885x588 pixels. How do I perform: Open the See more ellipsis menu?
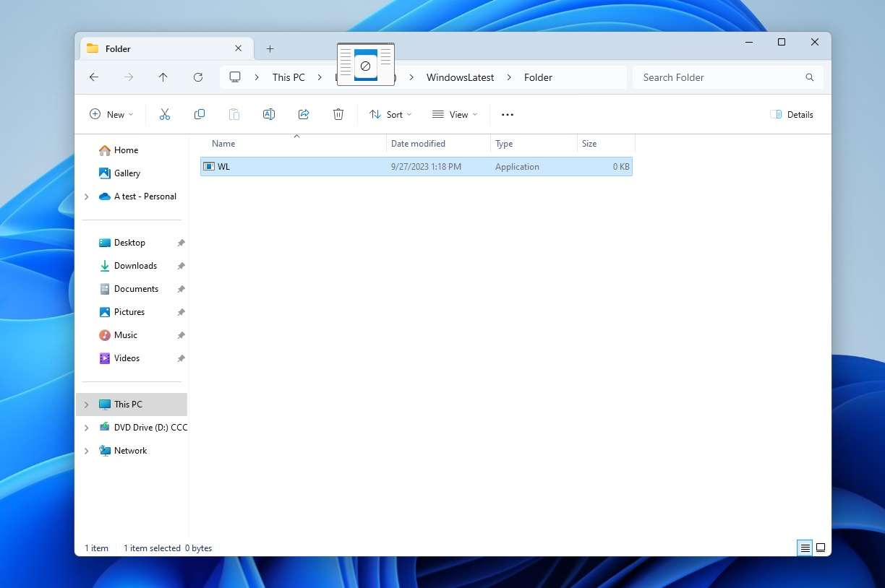pos(508,114)
